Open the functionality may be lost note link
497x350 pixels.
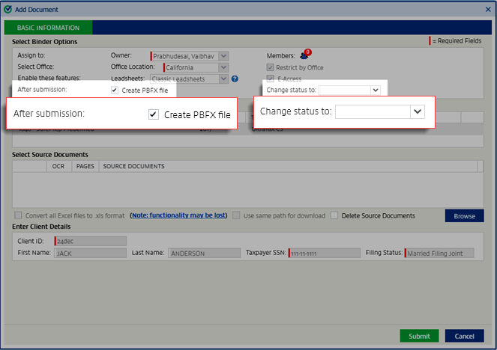point(178,215)
